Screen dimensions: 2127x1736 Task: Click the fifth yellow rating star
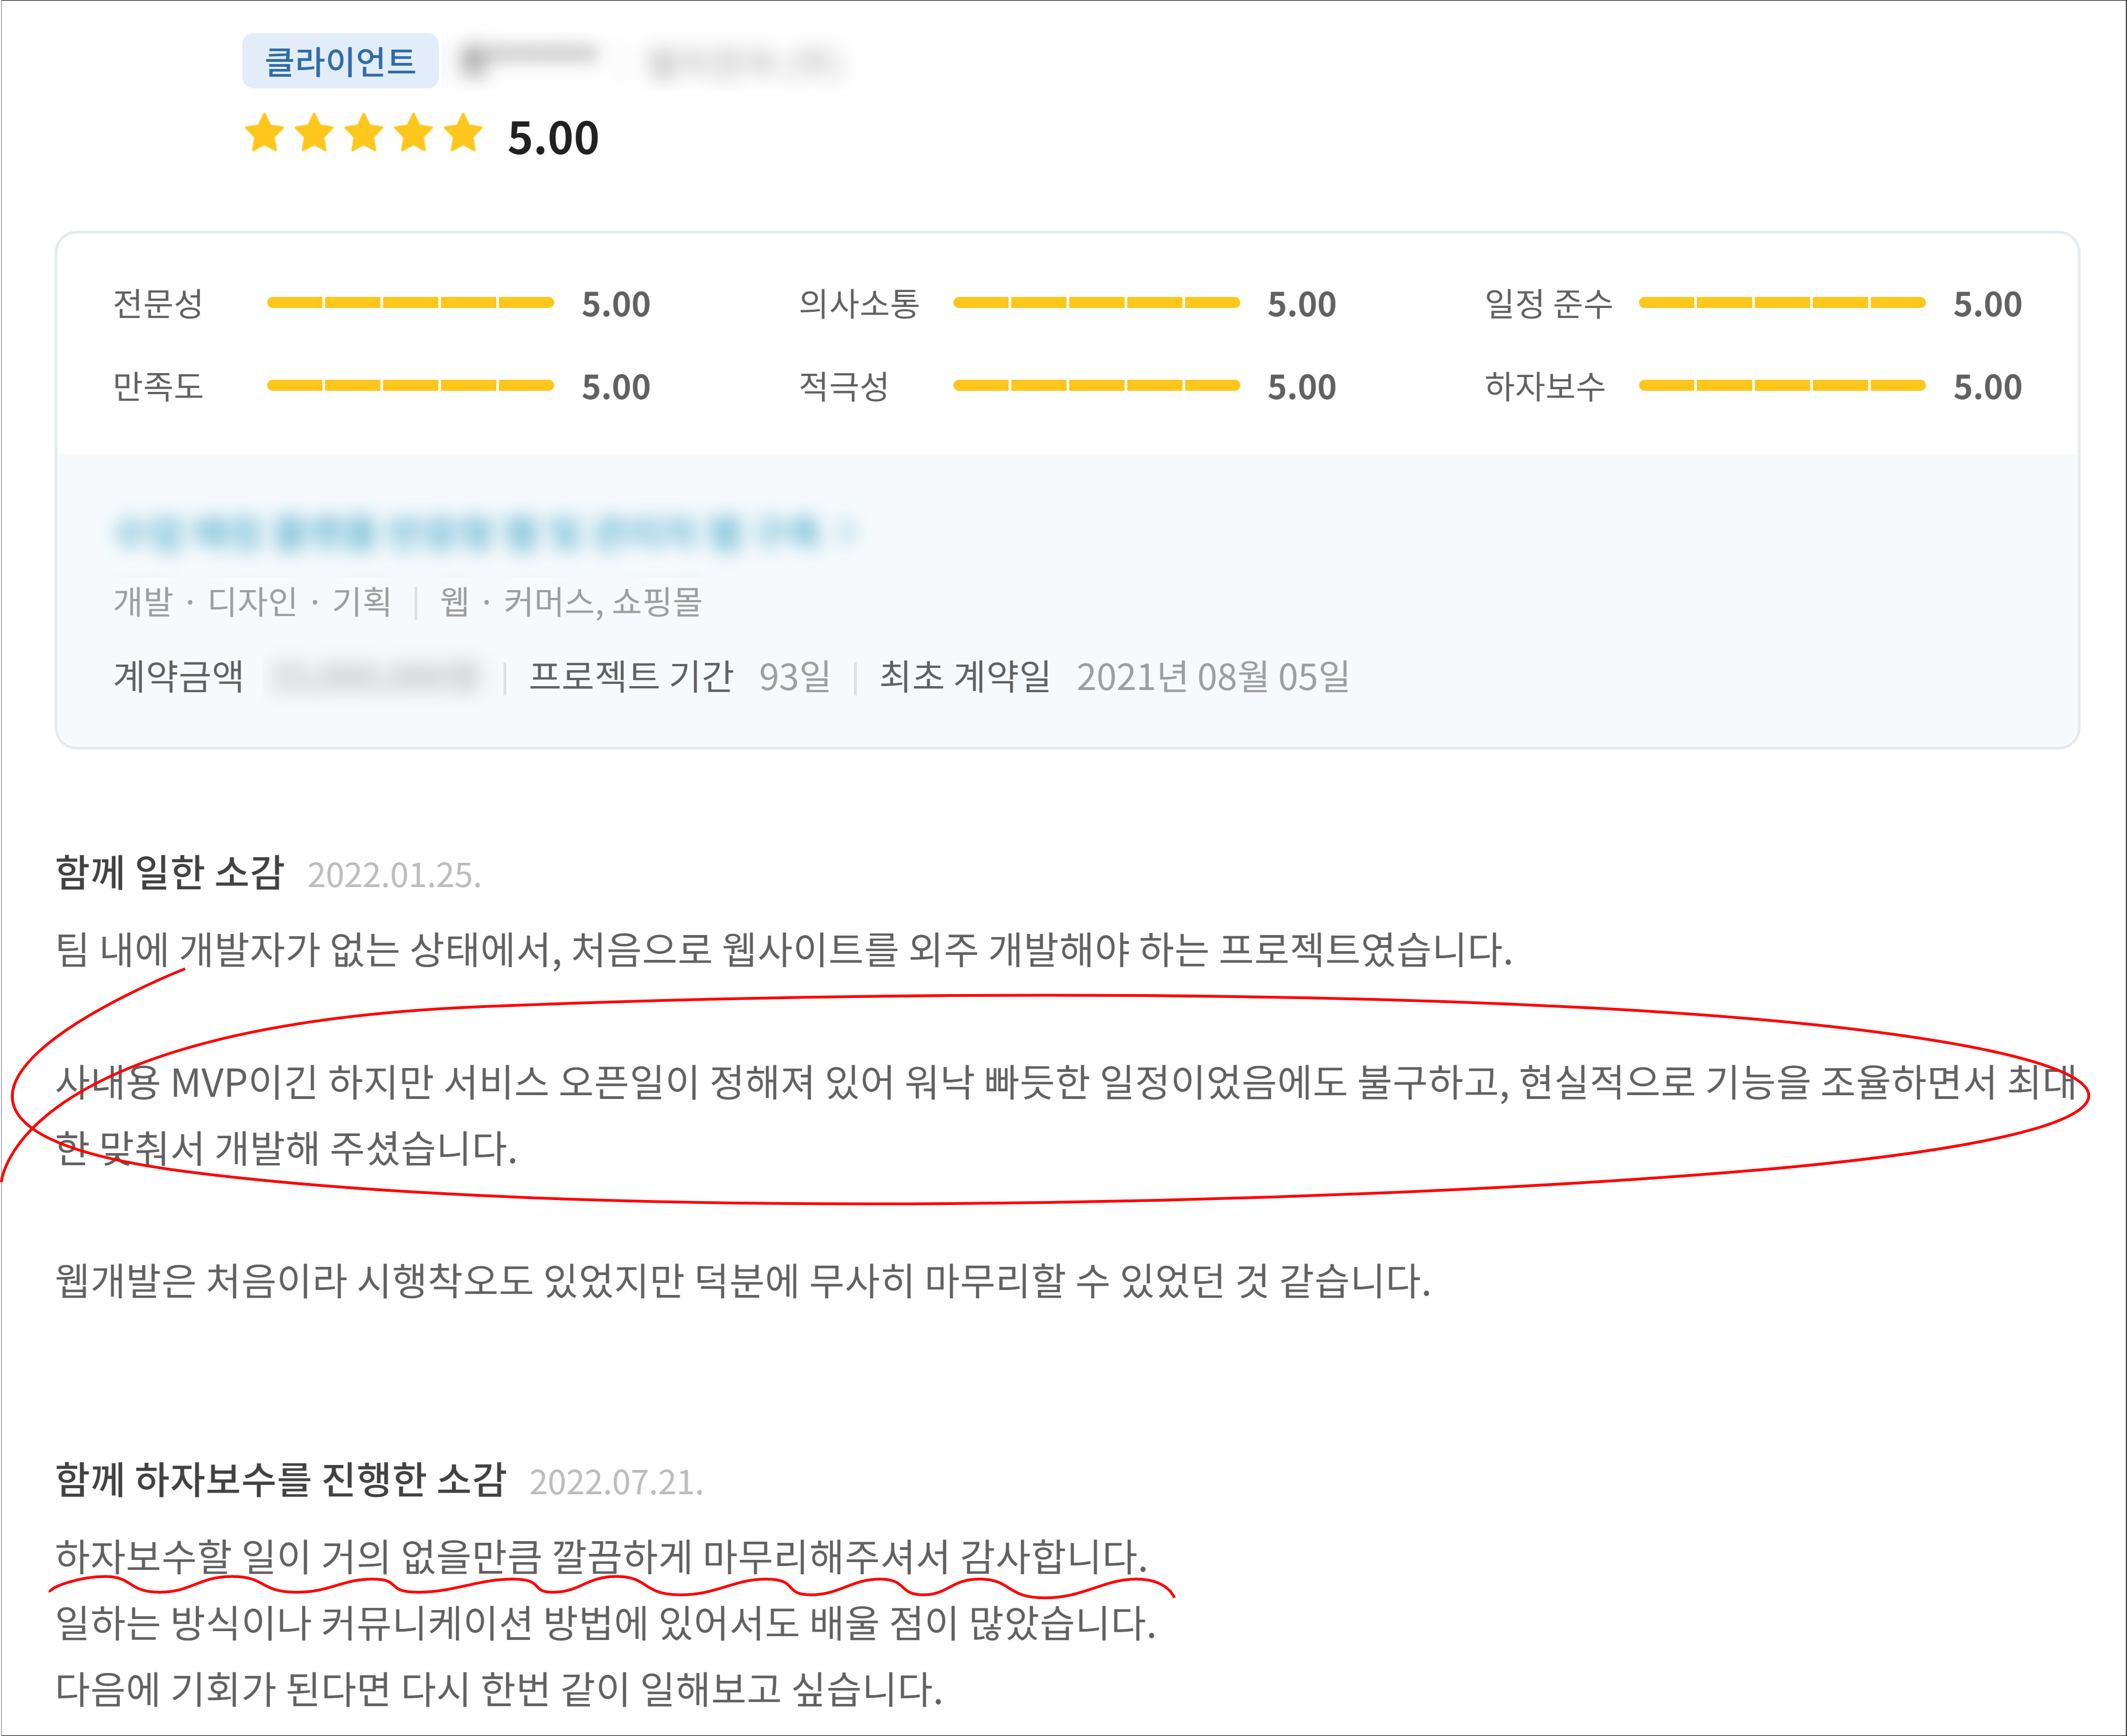point(463,133)
